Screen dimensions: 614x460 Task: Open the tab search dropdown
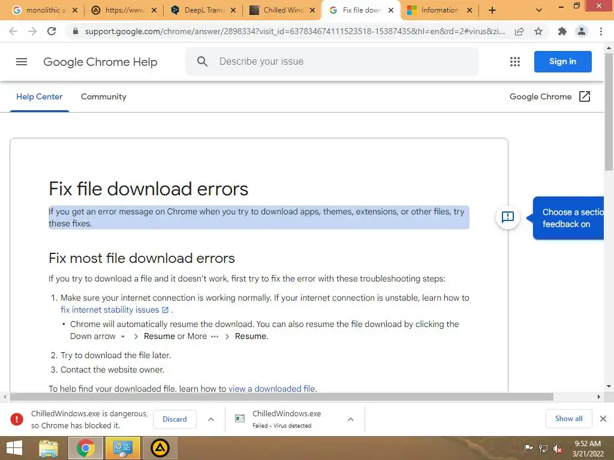point(539,11)
